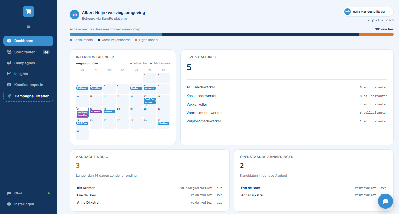Screen dimensions: 399x214
Task: Navigate to Insights
Action: 28,74
